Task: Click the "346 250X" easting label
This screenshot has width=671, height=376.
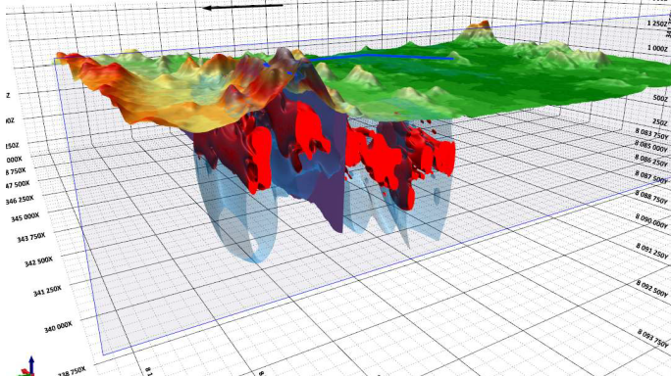Action: pyautogui.click(x=20, y=200)
